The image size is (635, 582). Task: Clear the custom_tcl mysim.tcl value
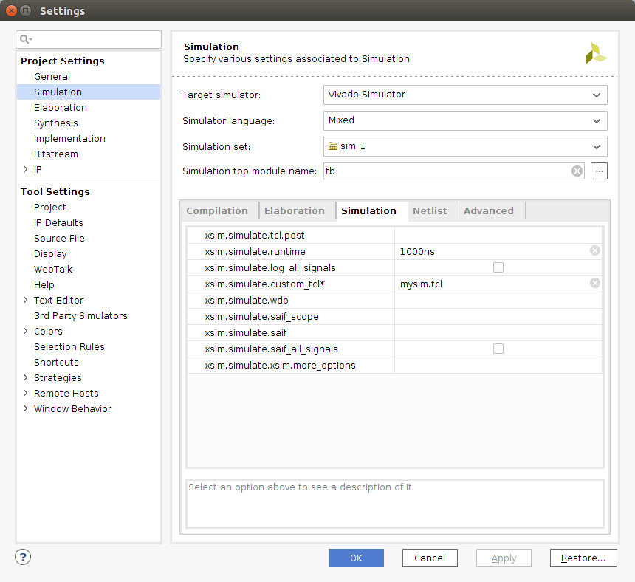coord(595,283)
